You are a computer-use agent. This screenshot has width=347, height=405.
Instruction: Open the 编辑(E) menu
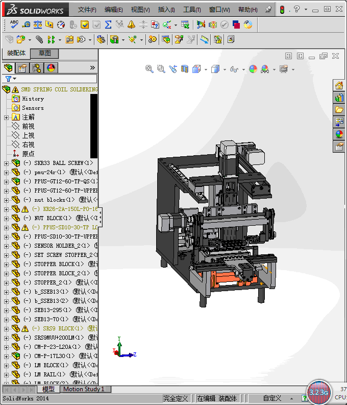(113, 10)
